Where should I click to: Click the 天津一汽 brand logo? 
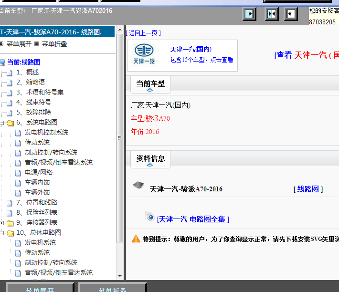point(144,54)
